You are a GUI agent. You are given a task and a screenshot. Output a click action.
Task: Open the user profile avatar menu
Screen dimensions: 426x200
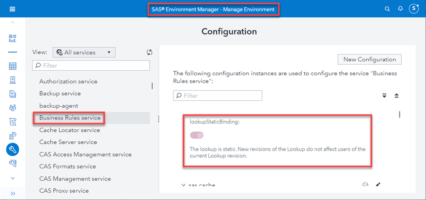tap(414, 9)
